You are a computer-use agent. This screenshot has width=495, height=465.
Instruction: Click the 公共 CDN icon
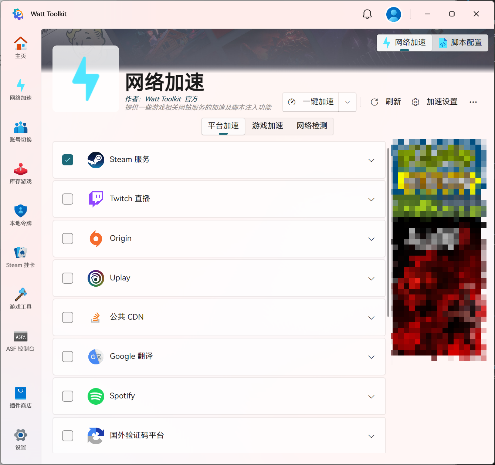tap(96, 317)
